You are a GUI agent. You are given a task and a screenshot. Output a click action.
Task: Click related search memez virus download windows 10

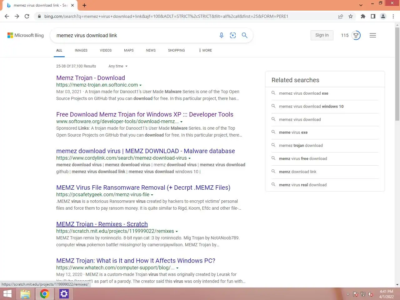(x=325, y=106)
